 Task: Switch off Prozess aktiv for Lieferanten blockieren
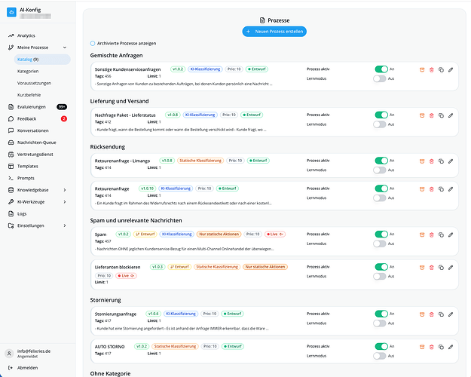(381, 267)
